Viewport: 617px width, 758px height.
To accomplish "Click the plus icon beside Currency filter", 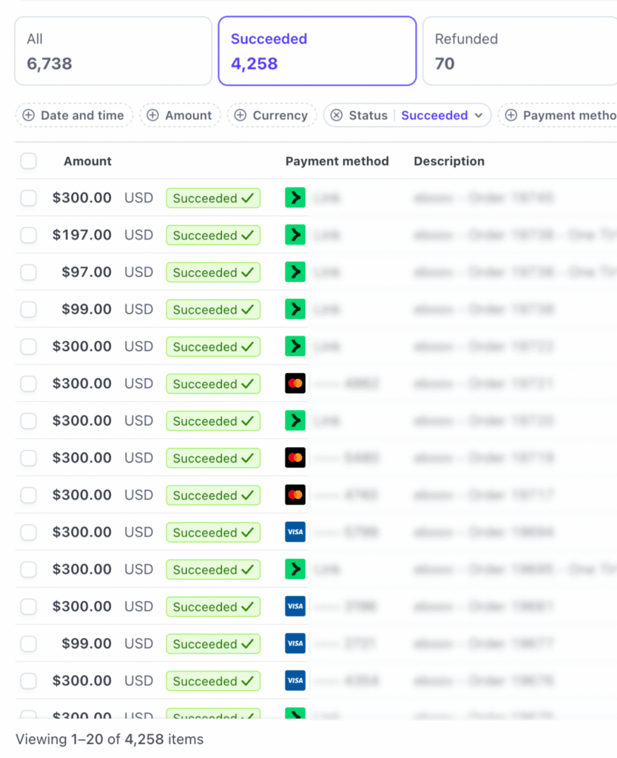I will click(240, 115).
